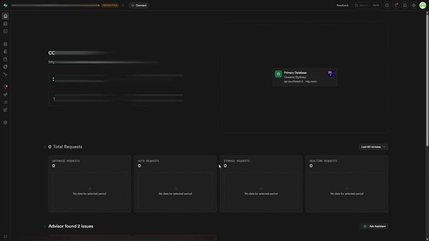Viewport: 429px width, 241px height.
Task: Open the Auth Requests card
Action: click(175, 183)
